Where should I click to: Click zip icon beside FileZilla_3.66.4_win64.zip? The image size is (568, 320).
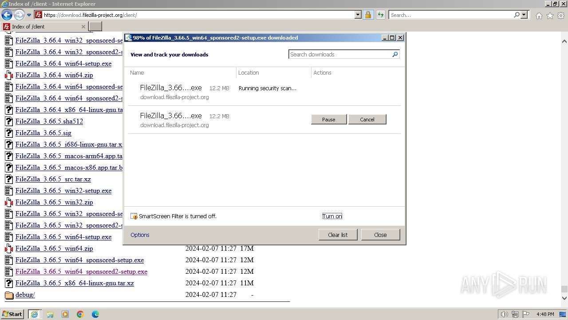coord(9,75)
